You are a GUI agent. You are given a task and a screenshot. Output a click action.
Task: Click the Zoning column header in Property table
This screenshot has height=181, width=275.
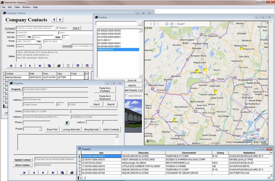point(220,153)
